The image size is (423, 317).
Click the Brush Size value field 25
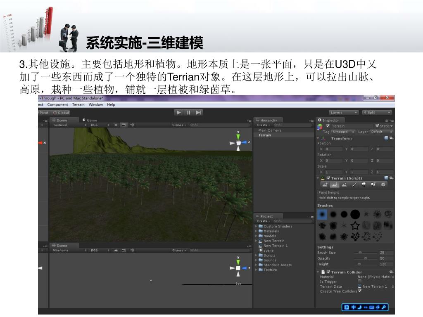point(386,253)
